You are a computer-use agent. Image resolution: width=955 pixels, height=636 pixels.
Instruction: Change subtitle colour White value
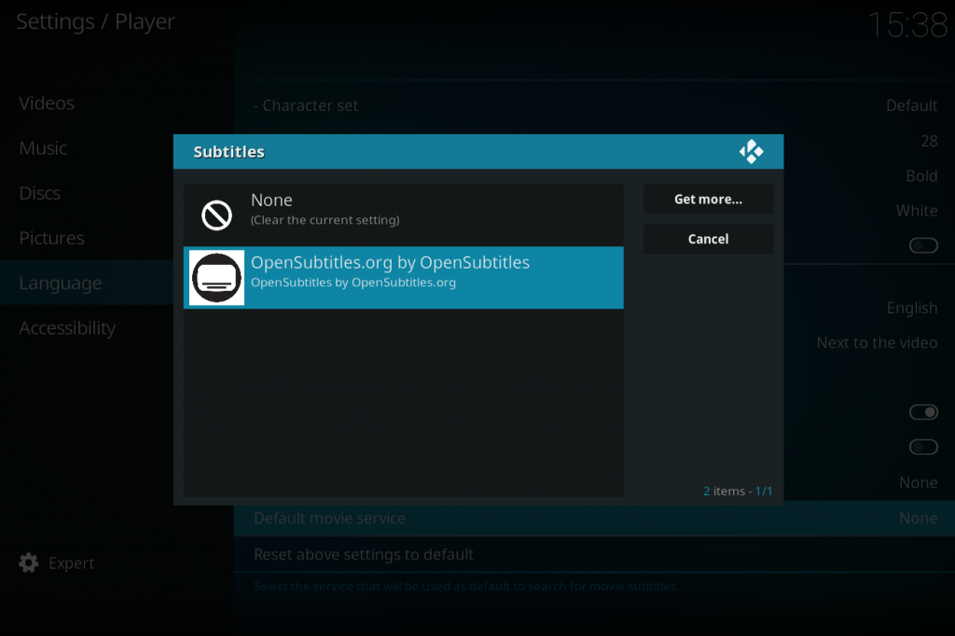(917, 211)
